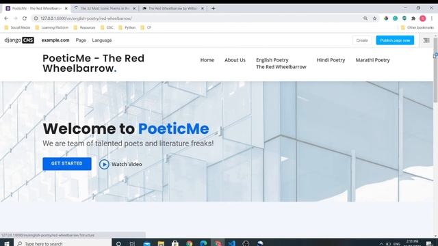Click the Watch Video link

click(127, 164)
